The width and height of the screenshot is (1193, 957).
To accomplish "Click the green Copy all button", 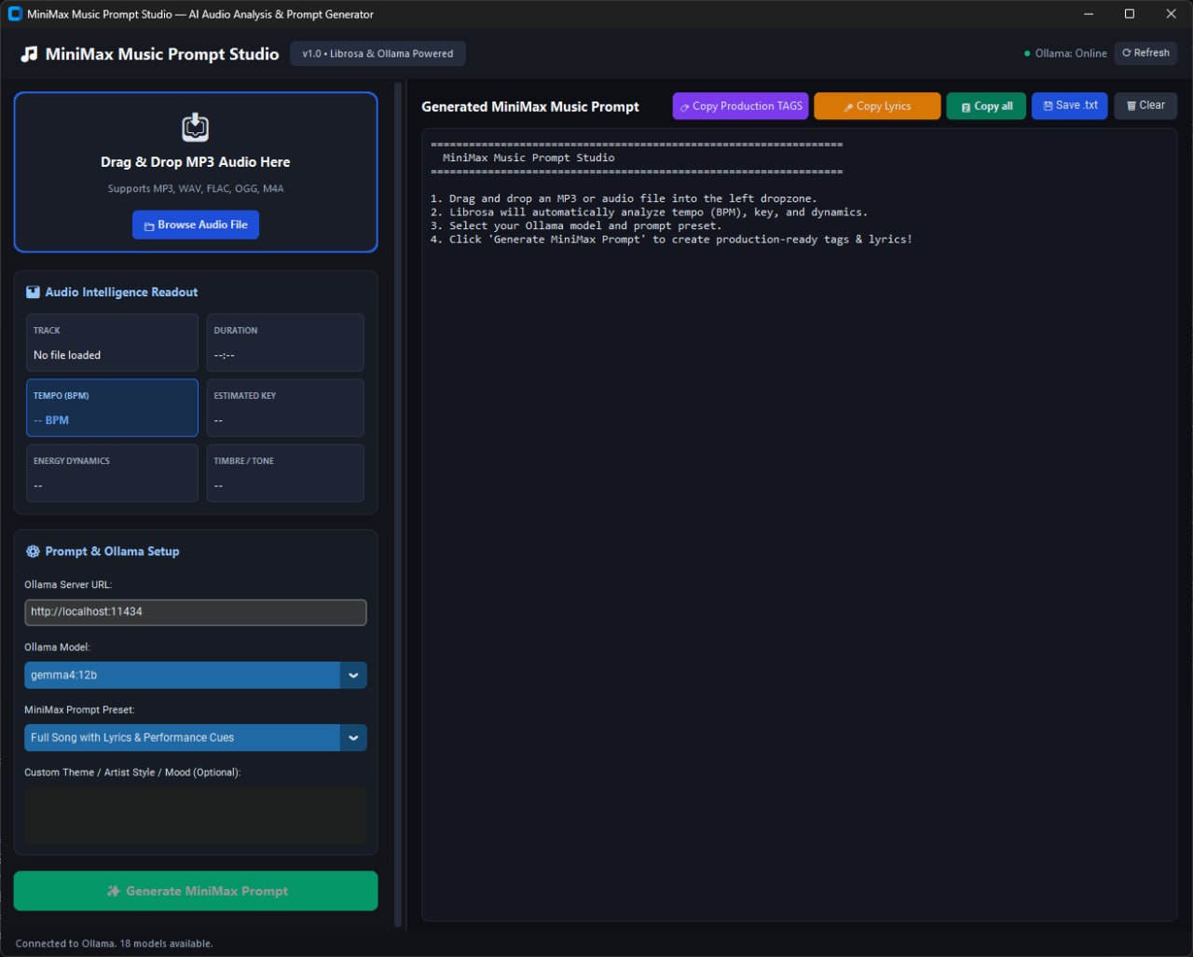I will 986,106.
